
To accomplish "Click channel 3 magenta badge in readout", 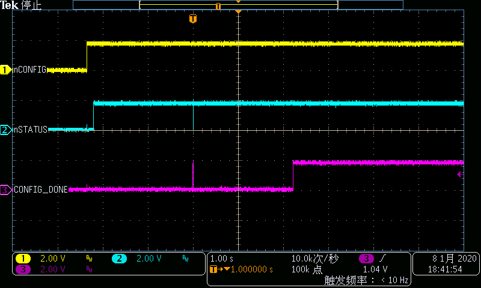I will pyautogui.click(x=23, y=269).
